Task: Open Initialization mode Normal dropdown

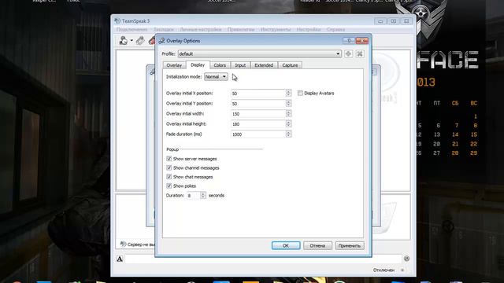Action: click(216, 77)
